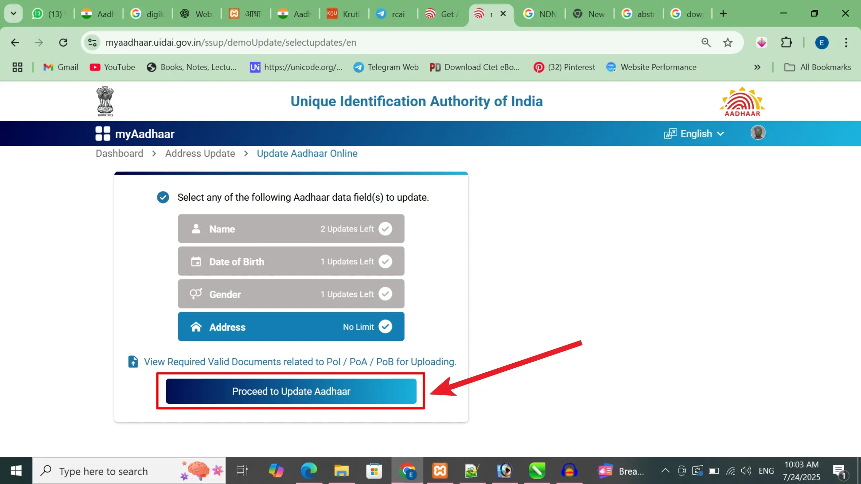Toggle the Date of Birth field selection
The height and width of the screenshot is (484, 861).
pos(291,261)
